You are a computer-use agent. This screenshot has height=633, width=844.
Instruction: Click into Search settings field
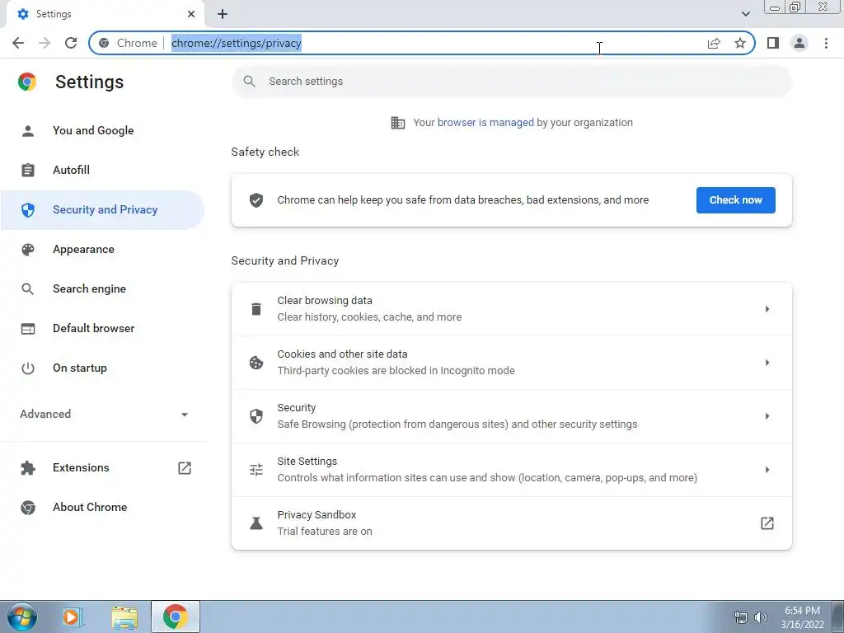[511, 82]
